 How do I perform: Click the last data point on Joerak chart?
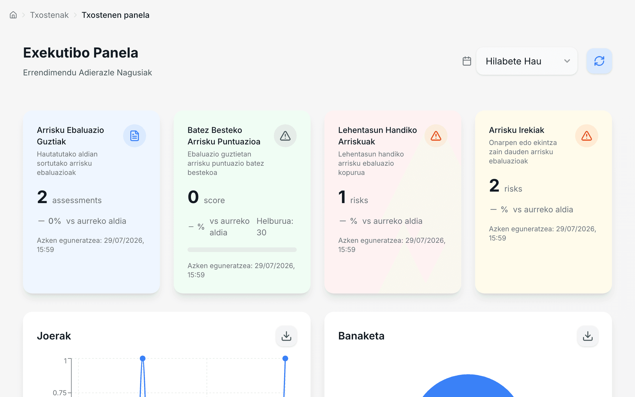[285, 358]
